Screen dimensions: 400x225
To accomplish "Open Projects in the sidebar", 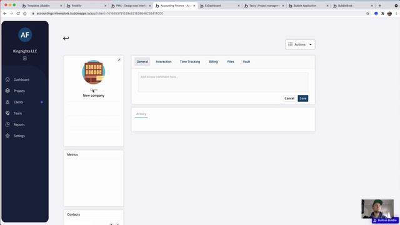I will coord(19,91).
